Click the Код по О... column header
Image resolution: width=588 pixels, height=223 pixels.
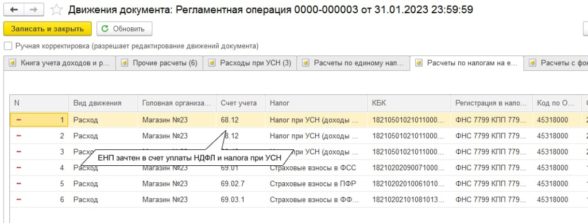point(556,103)
